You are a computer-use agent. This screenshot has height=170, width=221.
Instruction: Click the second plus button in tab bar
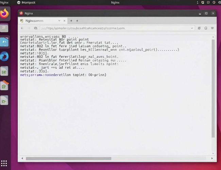pyautogui.click(x=77, y=21)
